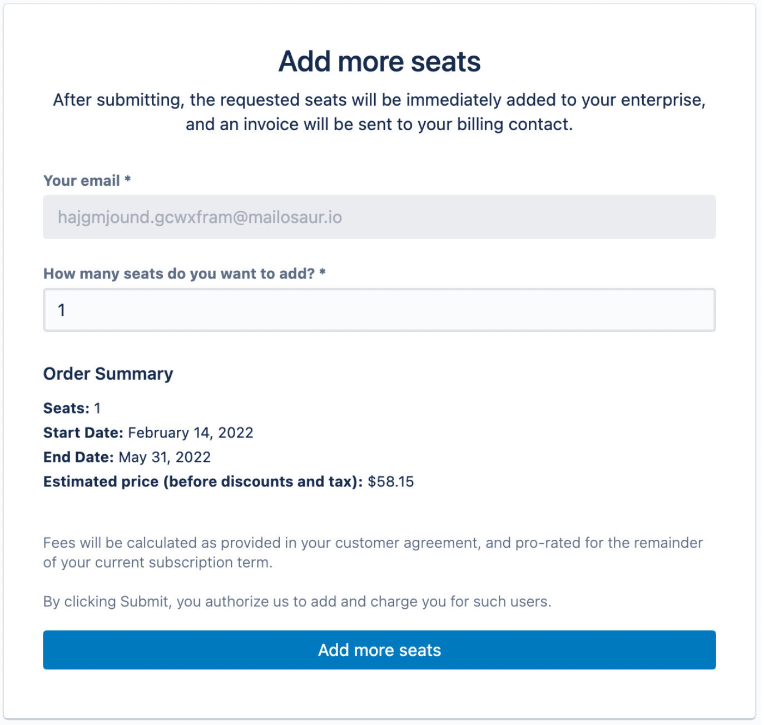This screenshot has width=764, height=725.
Task: Click the Add more seats page heading
Action: tap(379, 61)
